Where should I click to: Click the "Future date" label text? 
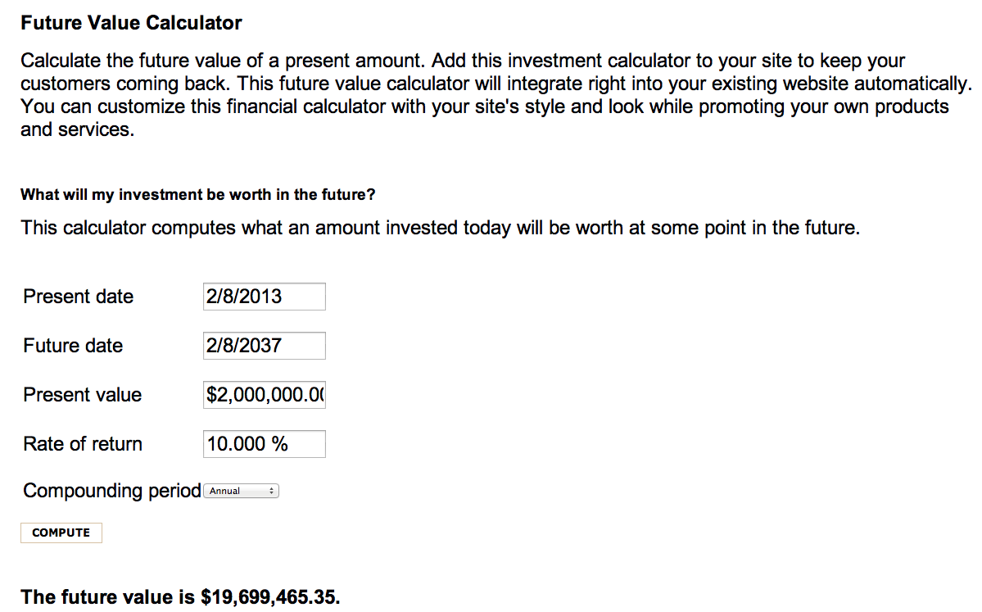coord(73,346)
